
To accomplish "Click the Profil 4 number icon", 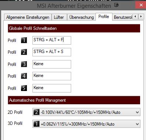I will click(x=24, y=76).
